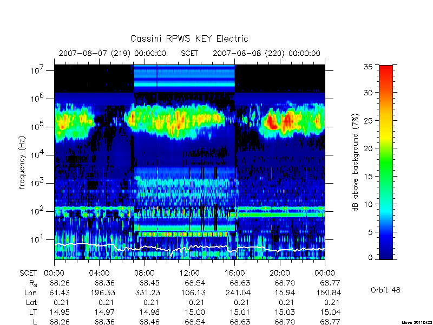Select the 10^3 frequency tick label
Image resolution: width=433 pixels, height=325 pixels.
[x=38, y=183]
